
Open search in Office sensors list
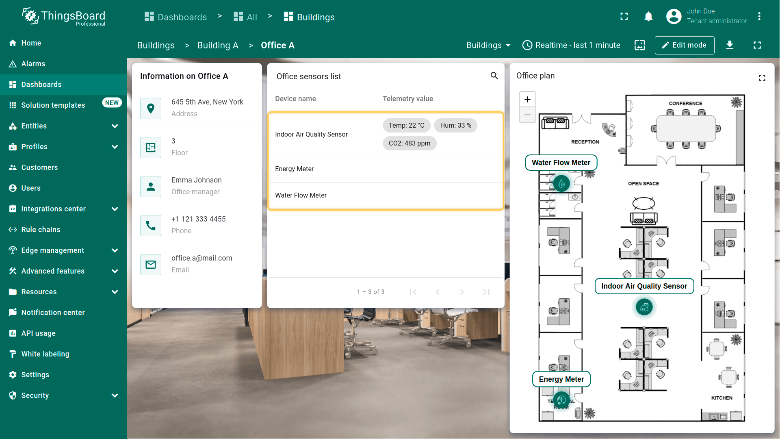click(x=494, y=76)
